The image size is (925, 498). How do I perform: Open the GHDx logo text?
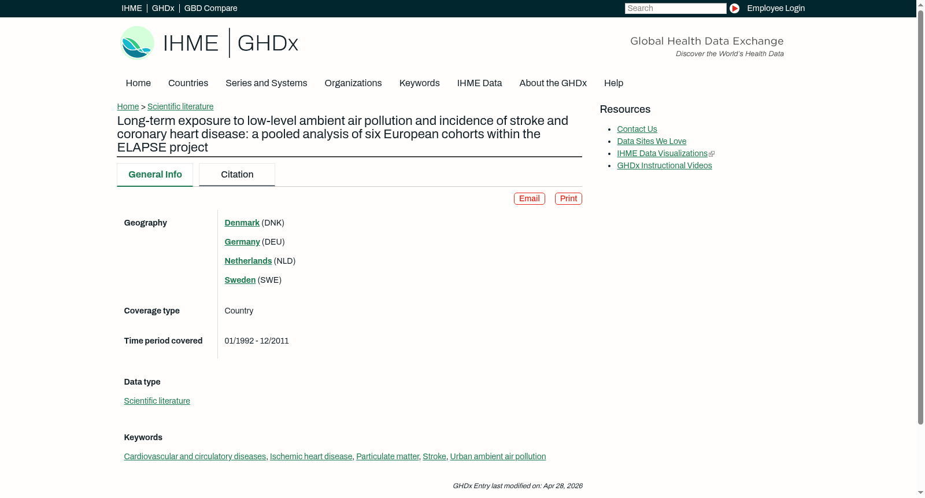[268, 43]
